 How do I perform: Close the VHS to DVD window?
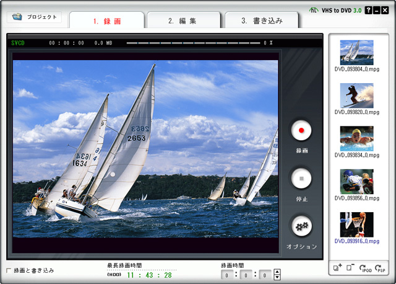[x=385, y=10]
